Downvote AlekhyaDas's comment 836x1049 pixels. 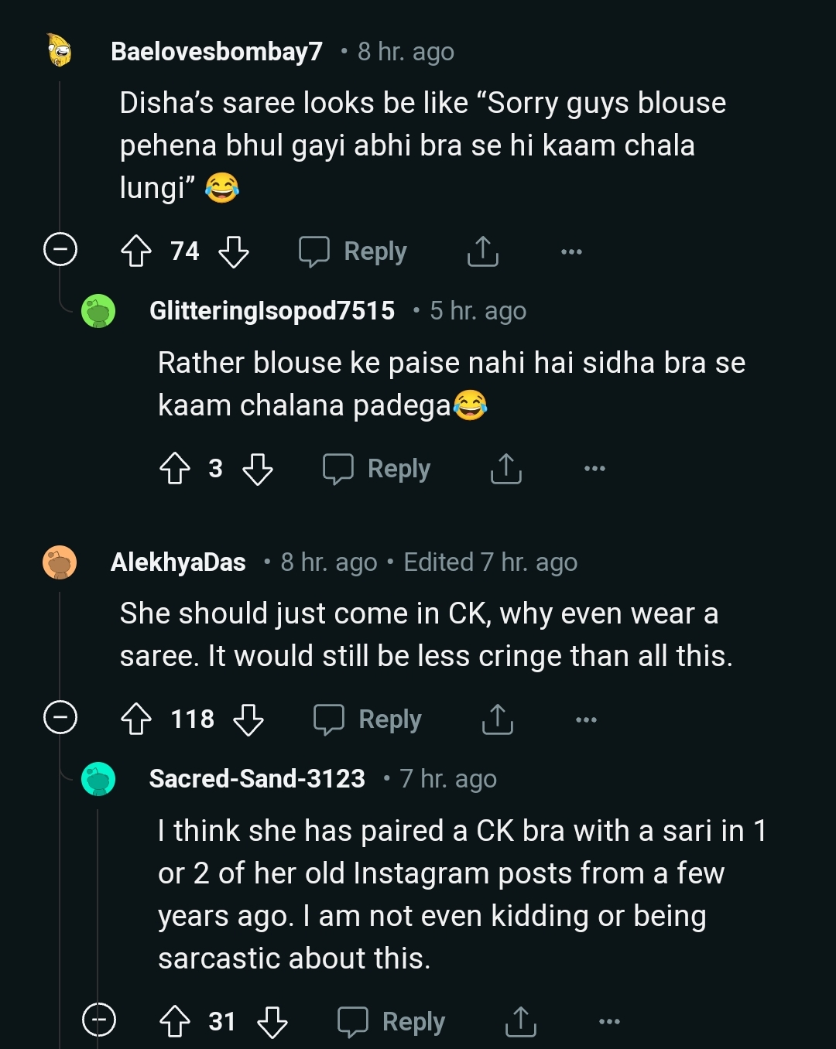(248, 719)
